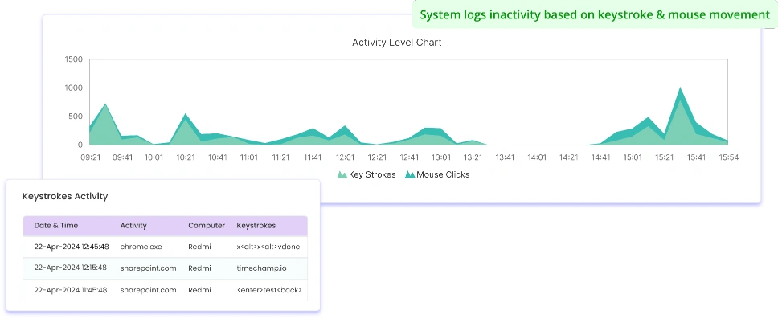This screenshot has width=778, height=319.
Task: Click the Keystrokes column header
Action: 256,225
